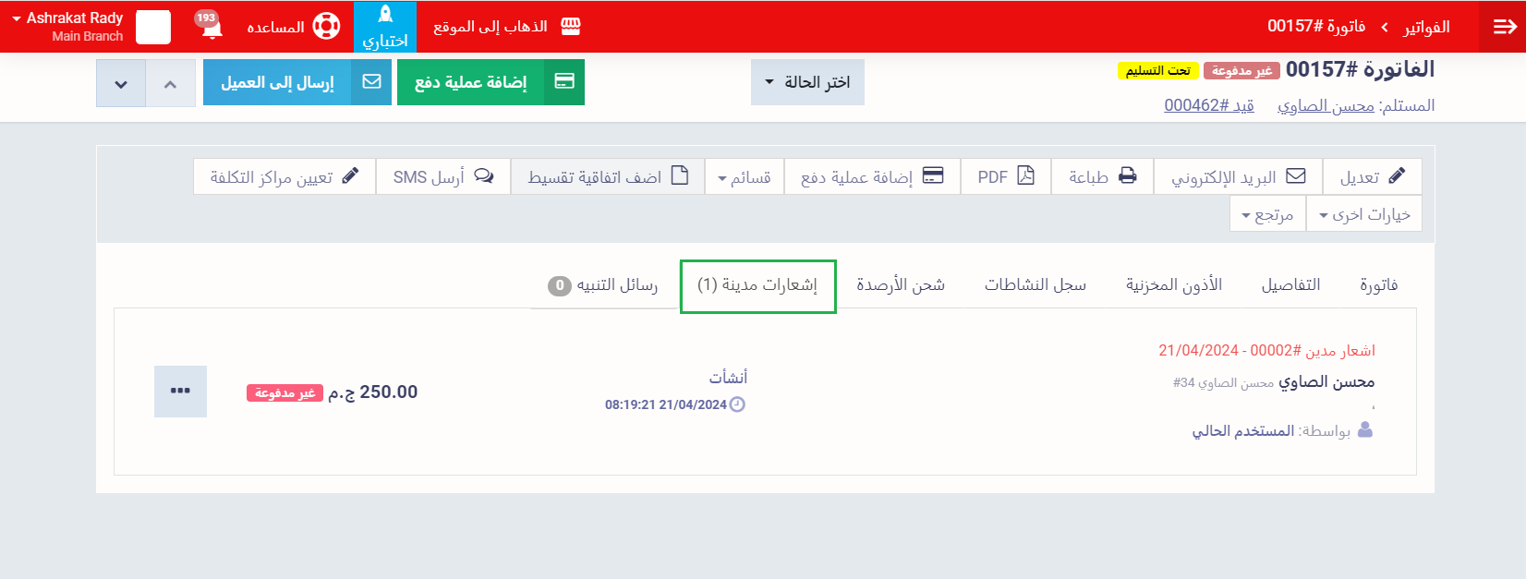This screenshot has height=579, width=1526.
Task: Click the Edit pencil button
Action: click(x=1372, y=176)
